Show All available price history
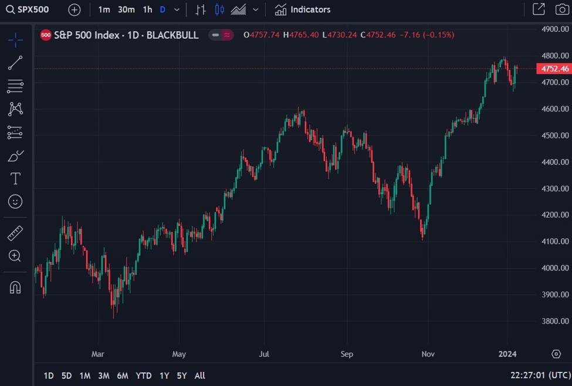 click(x=199, y=375)
